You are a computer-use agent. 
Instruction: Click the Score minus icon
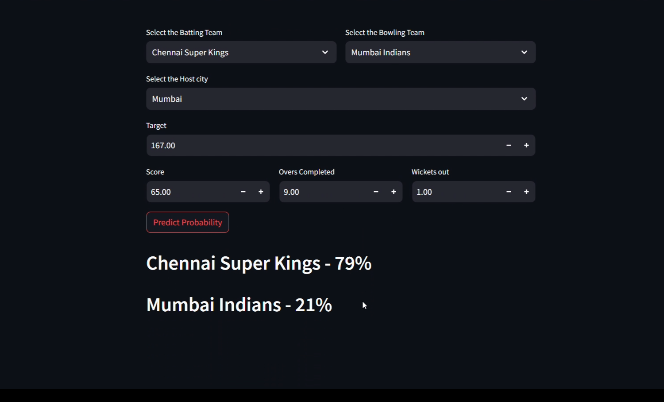pyautogui.click(x=243, y=192)
